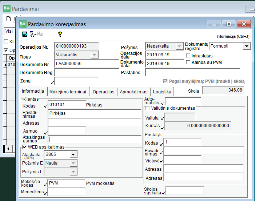Open the Ataskaita S865 dropdown
The image size is (256, 202).
pyautogui.click(x=73, y=154)
